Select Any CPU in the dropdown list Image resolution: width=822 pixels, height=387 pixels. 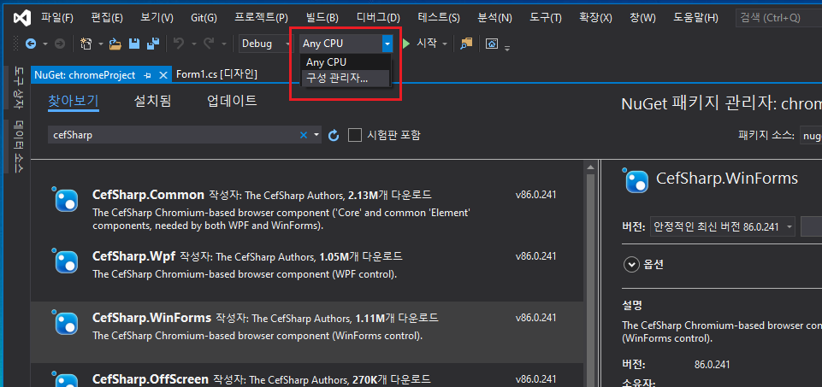click(x=346, y=62)
